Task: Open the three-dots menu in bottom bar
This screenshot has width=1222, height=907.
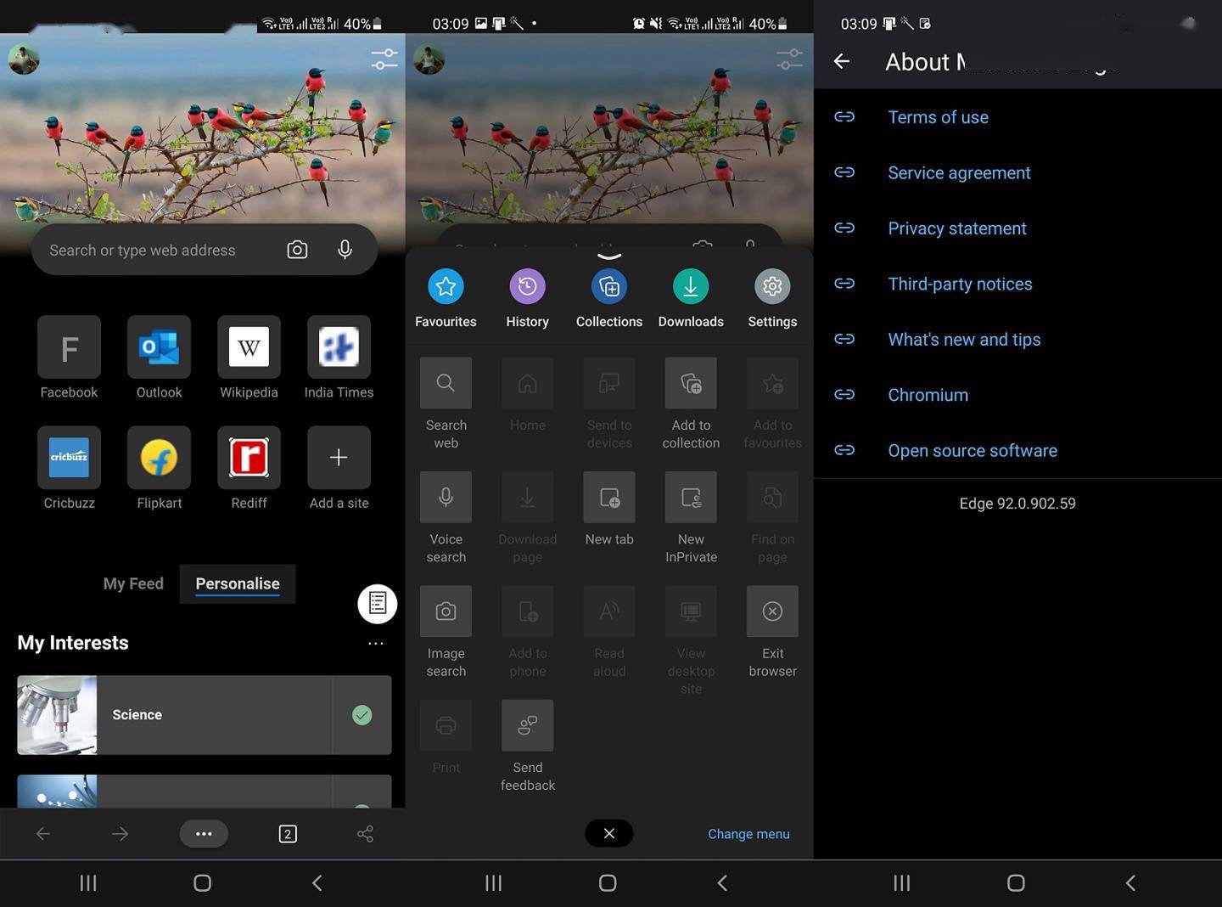Action: pos(204,834)
